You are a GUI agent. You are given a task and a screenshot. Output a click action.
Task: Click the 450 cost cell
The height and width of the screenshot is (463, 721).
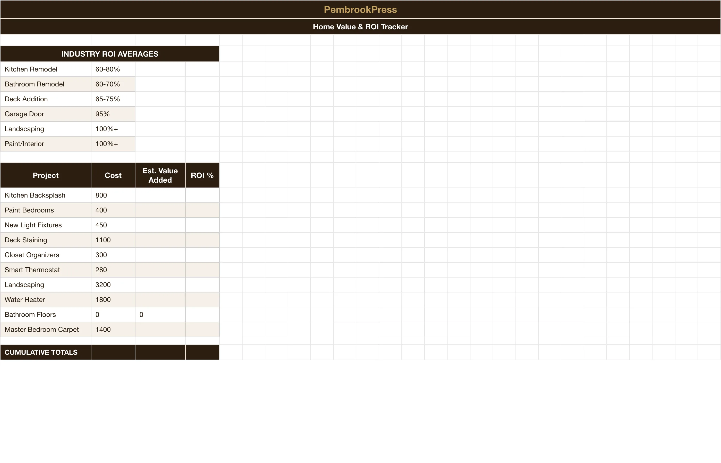pyautogui.click(x=113, y=225)
